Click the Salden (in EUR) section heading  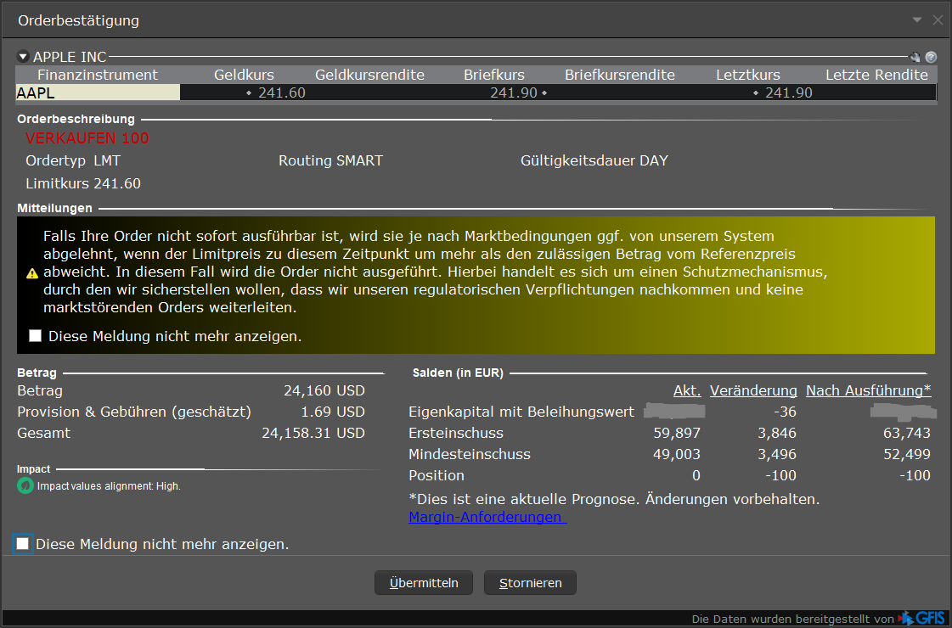(458, 373)
